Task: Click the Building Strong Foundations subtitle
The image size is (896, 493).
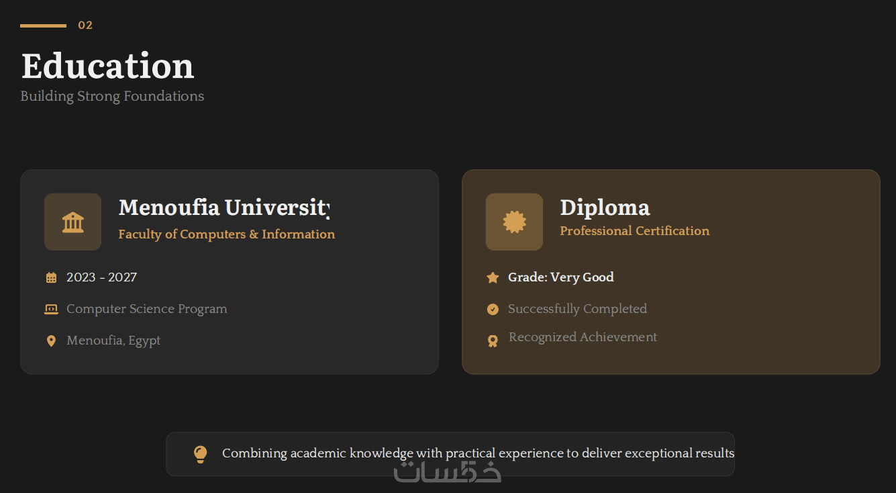Action: tap(112, 96)
